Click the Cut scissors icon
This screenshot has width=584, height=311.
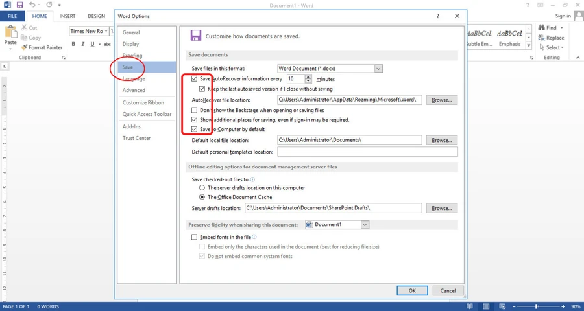[x=24, y=27]
